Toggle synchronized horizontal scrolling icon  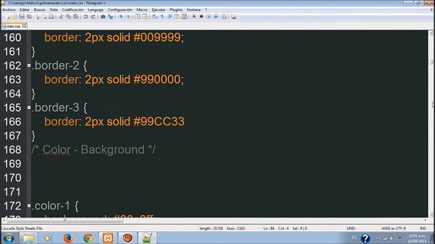[x=145, y=17]
